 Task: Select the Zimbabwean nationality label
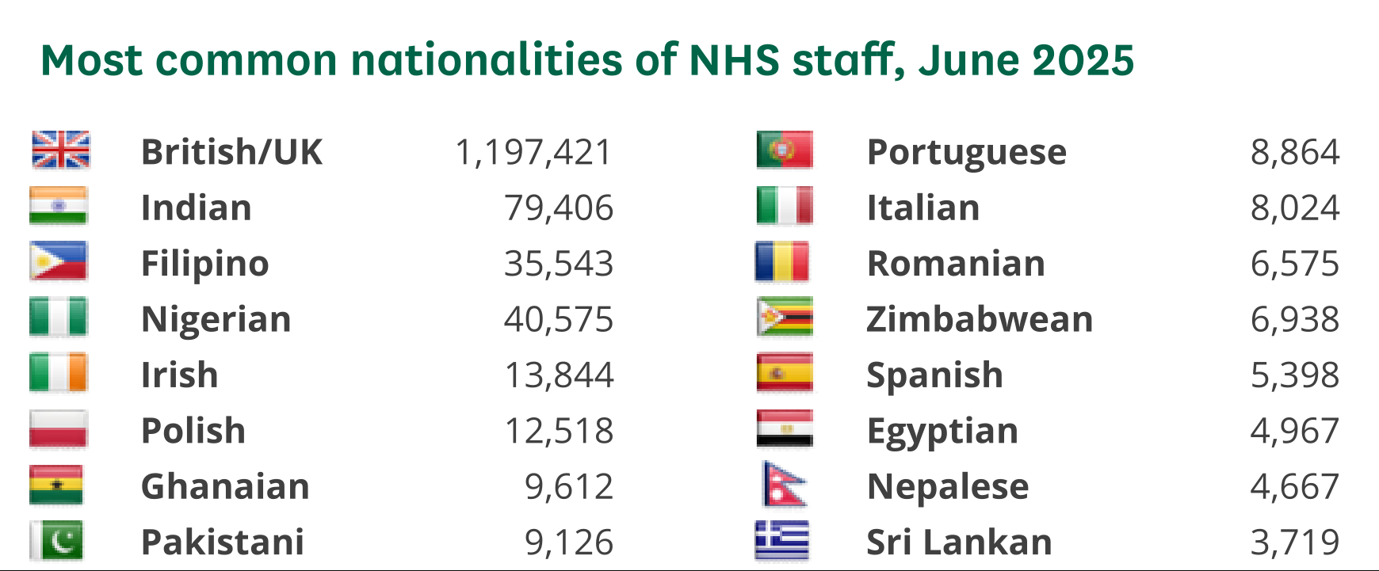980,319
